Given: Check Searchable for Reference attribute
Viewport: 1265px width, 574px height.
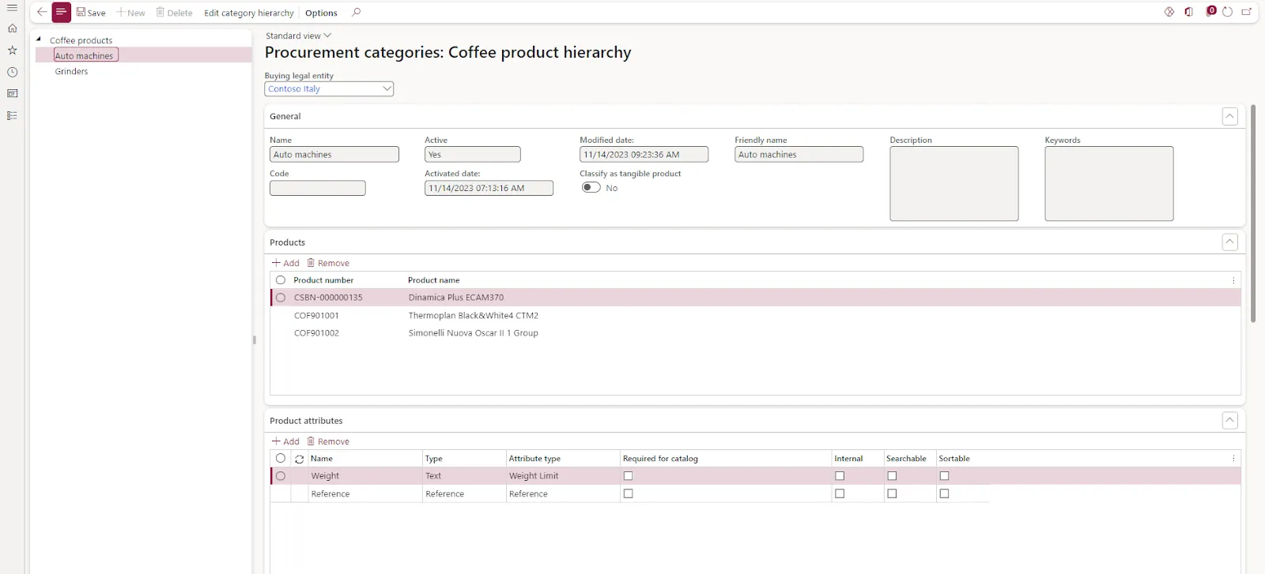Looking at the screenshot, I should click(892, 493).
